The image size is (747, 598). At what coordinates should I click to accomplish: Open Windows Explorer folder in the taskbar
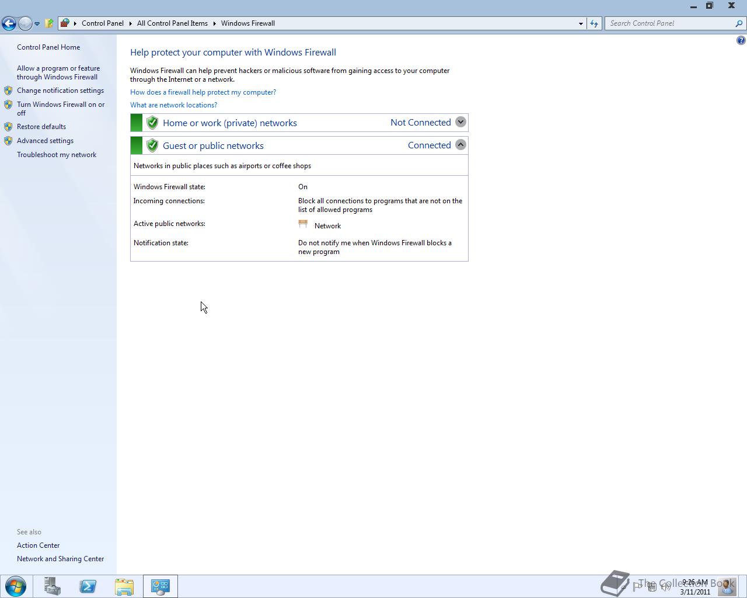point(124,586)
